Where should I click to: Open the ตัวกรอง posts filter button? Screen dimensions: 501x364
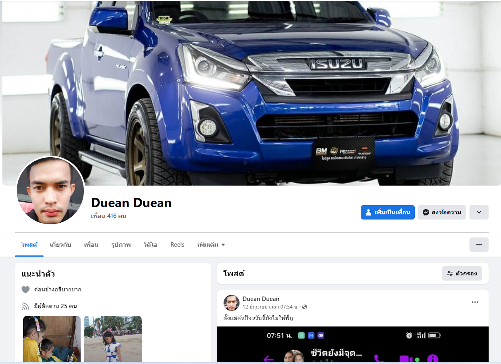tap(462, 273)
